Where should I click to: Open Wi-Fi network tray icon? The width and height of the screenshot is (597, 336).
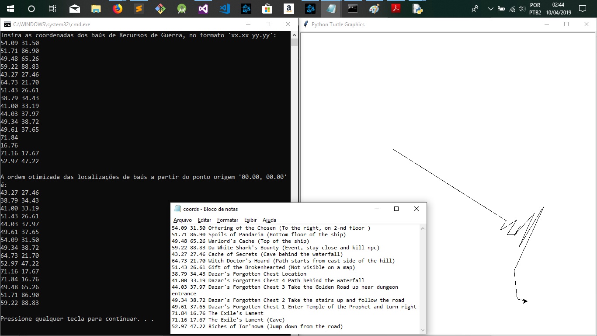(512, 9)
